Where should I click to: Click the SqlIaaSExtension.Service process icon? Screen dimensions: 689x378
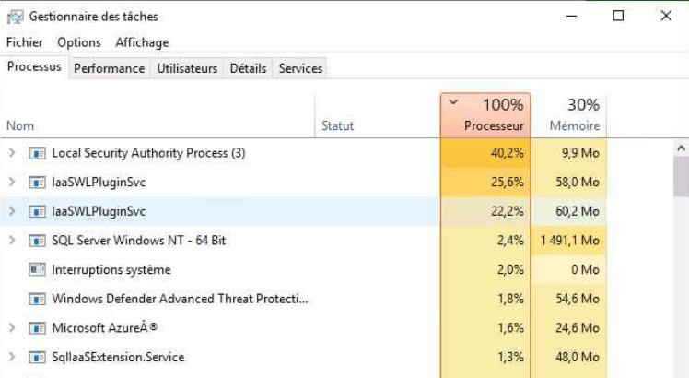tap(37, 358)
